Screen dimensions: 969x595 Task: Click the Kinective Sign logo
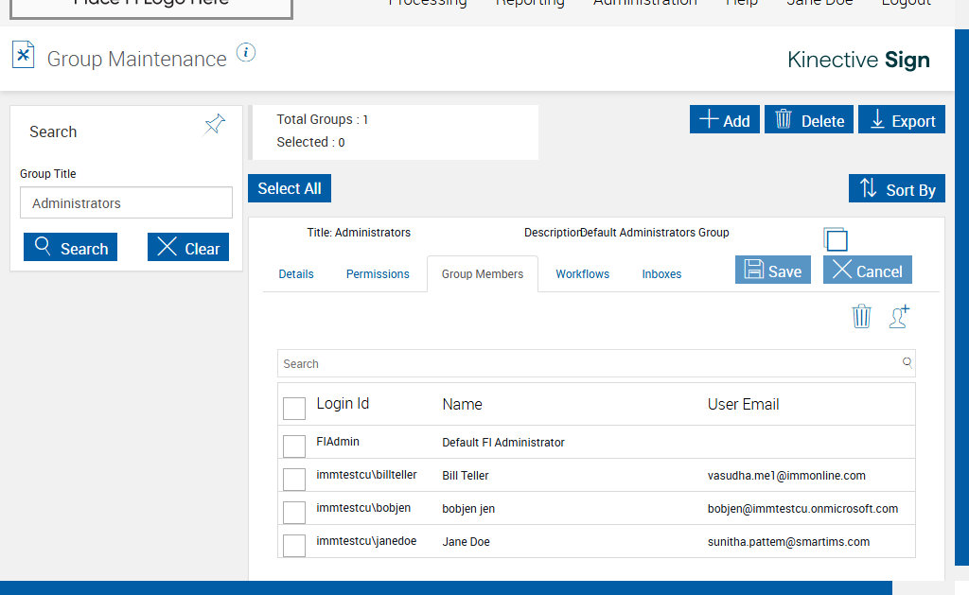coord(858,60)
